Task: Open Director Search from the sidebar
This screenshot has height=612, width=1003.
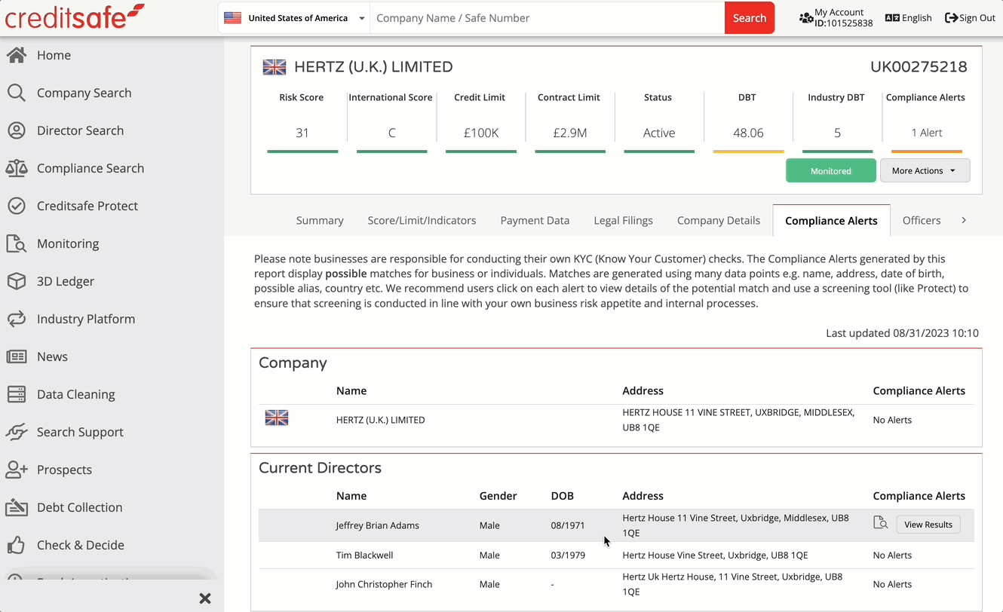Action: [80, 130]
